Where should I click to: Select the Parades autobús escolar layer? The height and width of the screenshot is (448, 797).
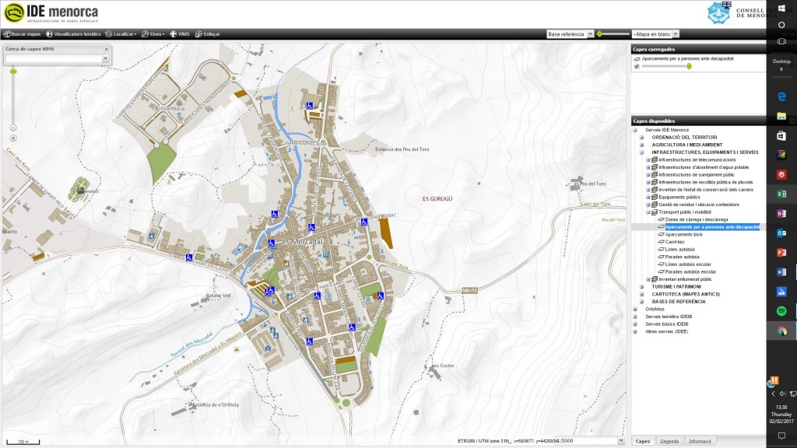(x=690, y=271)
